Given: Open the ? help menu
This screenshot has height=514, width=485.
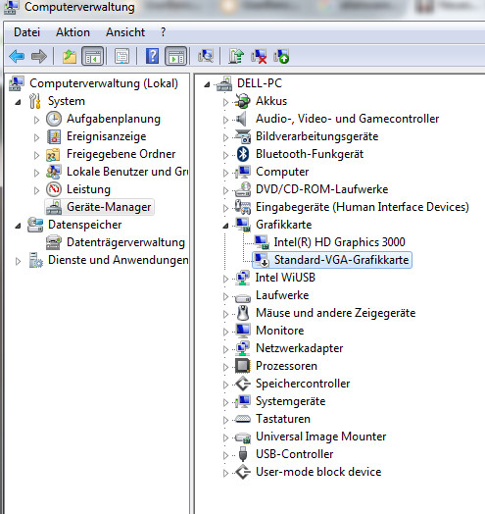Looking at the screenshot, I should click(x=163, y=32).
